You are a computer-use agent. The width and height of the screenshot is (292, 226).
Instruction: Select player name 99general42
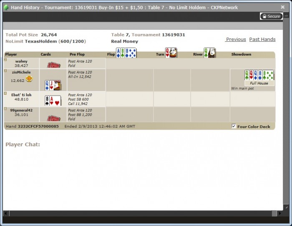pos(21,110)
